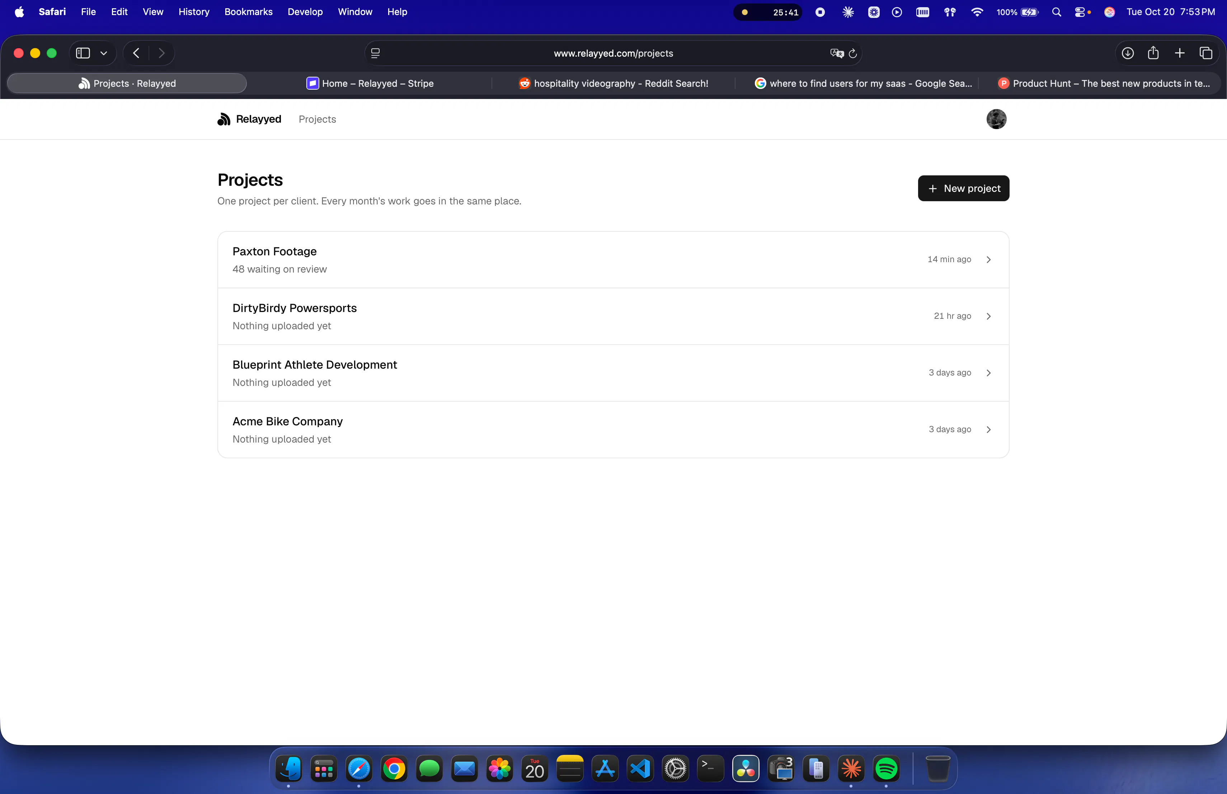
Task: Open the Paxton Footage project
Action: coord(613,260)
